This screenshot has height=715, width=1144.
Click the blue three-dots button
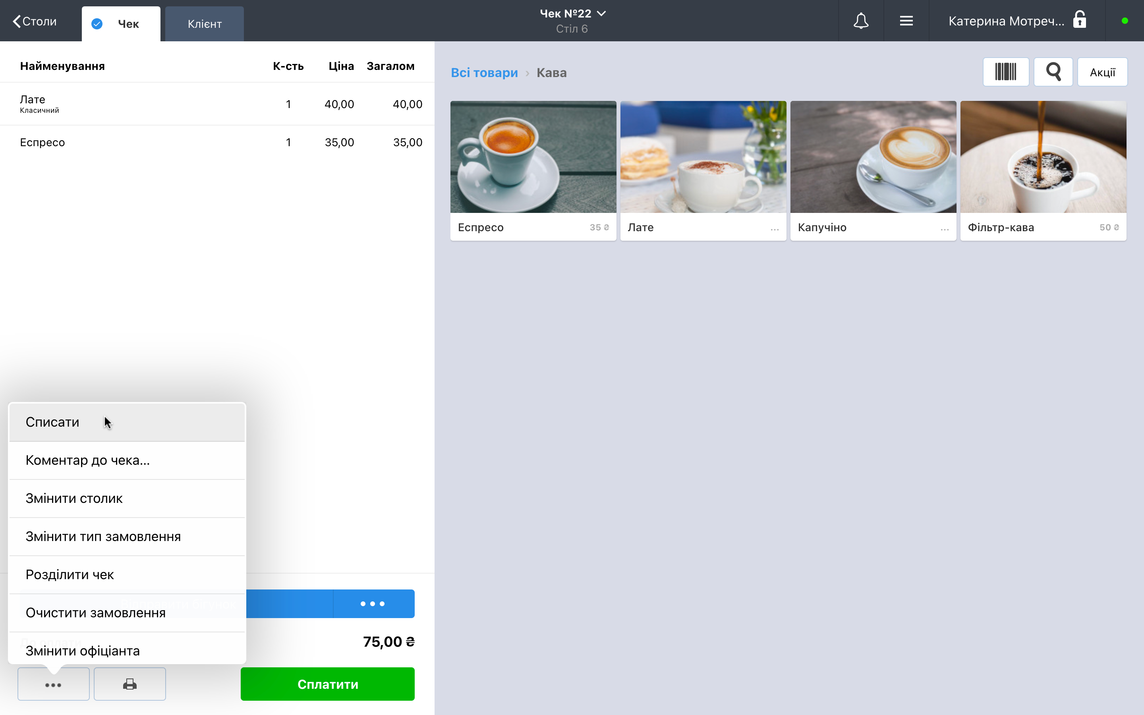(373, 603)
